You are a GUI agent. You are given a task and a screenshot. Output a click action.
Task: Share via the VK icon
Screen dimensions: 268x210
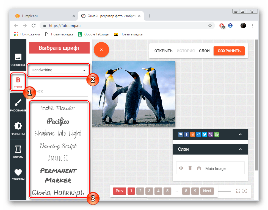coord(181,134)
